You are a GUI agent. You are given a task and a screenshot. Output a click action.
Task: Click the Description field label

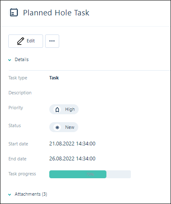click(x=20, y=93)
